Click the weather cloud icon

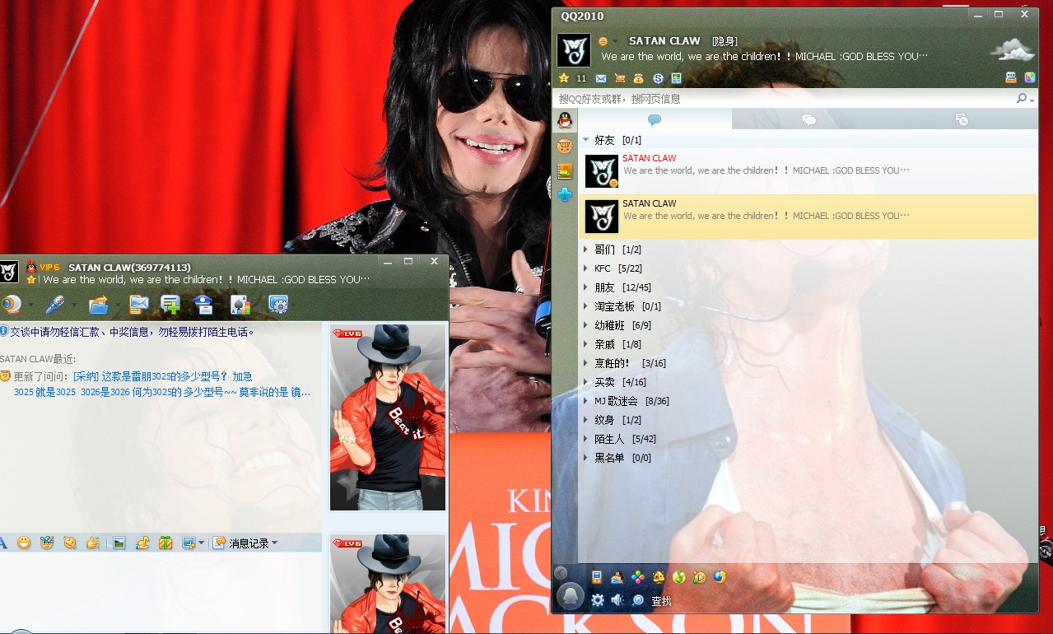(1012, 51)
